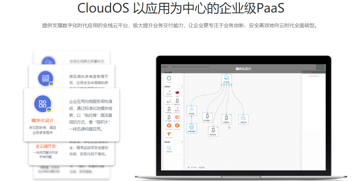Click the database cylinder node on canvas

(x=192, y=128)
